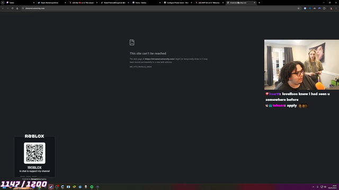Open Steam from the taskbar

coord(51,187)
